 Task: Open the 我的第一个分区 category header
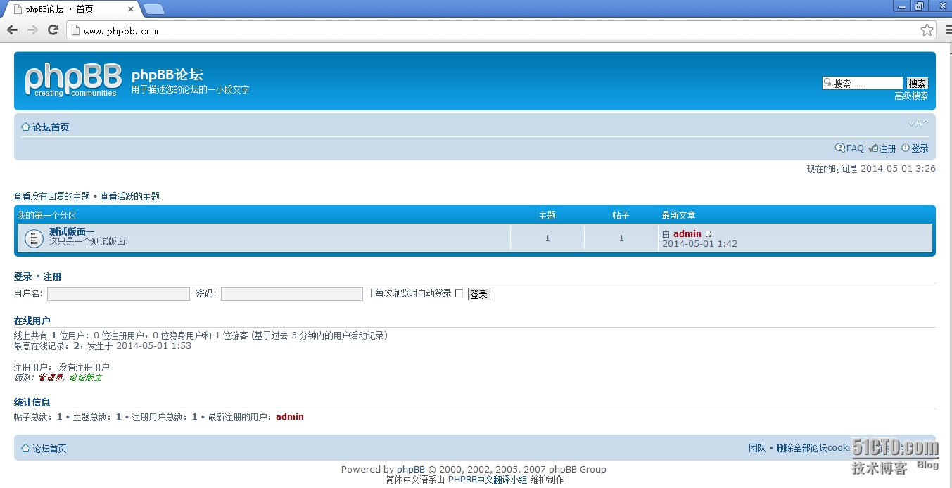tap(46, 215)
